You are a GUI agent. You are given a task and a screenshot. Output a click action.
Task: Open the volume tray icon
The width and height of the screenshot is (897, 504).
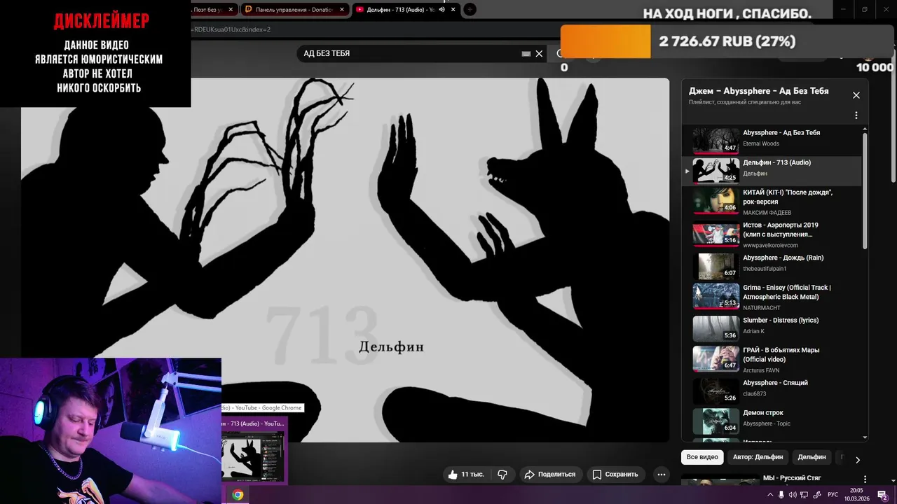click(x=793, y=495)
